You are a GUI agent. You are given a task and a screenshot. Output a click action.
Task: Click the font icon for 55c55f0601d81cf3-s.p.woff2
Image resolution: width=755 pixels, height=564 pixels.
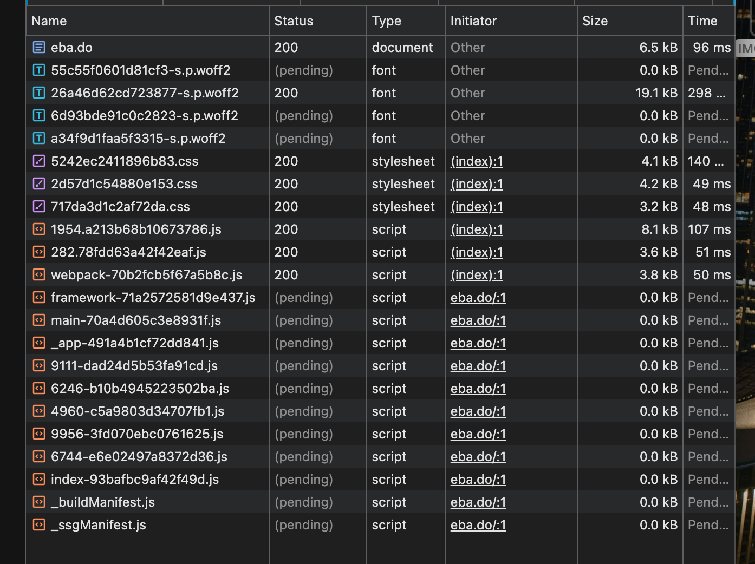39,70
